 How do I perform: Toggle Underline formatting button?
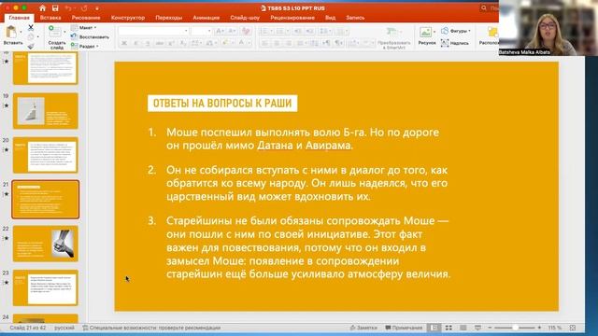tap(148, 44)
